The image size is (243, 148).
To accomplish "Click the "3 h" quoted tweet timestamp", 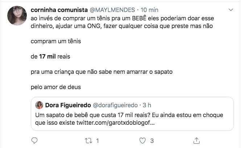I will (147, 105).
